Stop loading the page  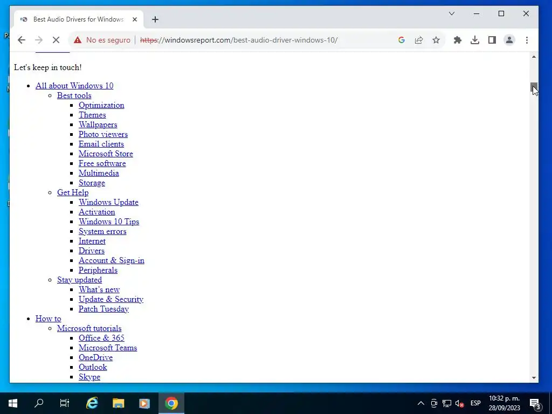tap(56, 40)
